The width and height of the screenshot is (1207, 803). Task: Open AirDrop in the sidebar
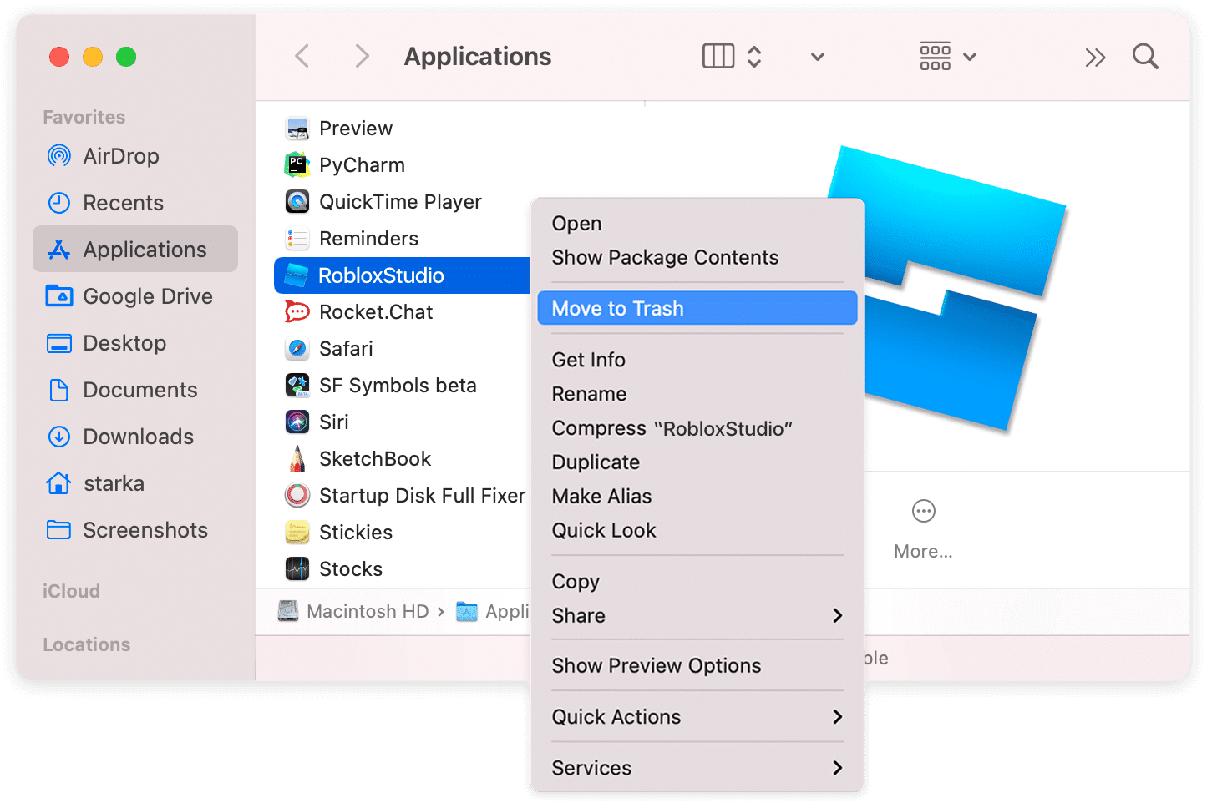pyautogui.click(x=120, y=156)
